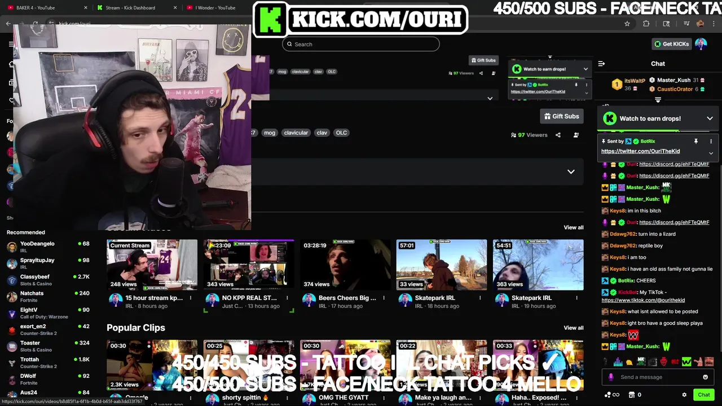Open Trottah recommended channel
The width and height of the screenshot is (722, 406).
[x=48, y=362]
